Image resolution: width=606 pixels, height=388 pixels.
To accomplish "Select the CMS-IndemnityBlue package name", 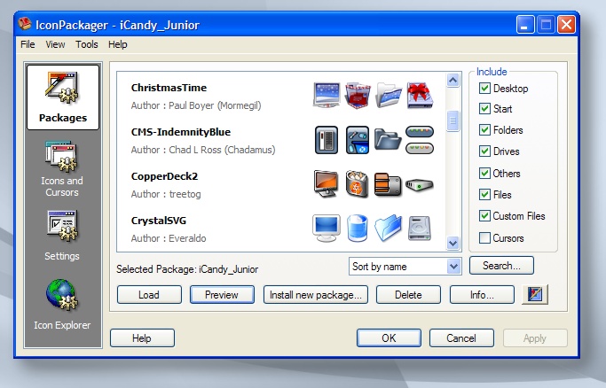I will pos(181,132).
